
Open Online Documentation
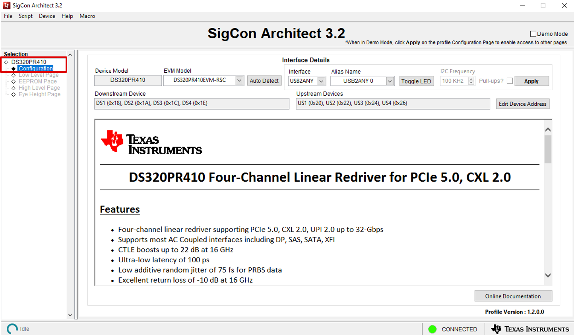[x=513, y=296]
